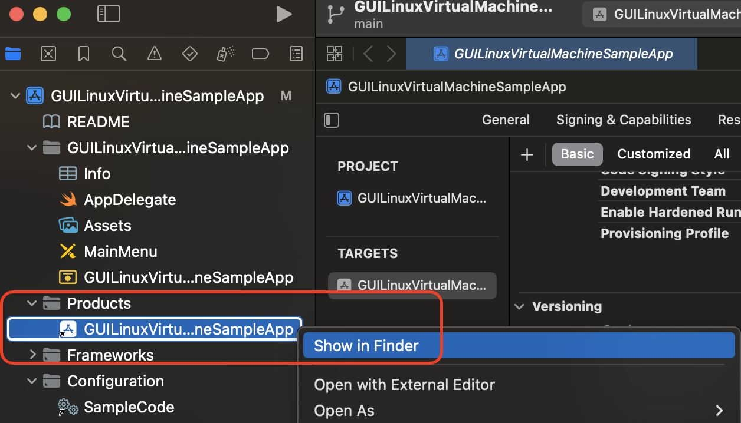Image resolution: width=741 pixels, height=423 pixels.
Task: Click the GUILinuxVirtualMachineSampleApp breadcrumb
Action: pos(446,87)
